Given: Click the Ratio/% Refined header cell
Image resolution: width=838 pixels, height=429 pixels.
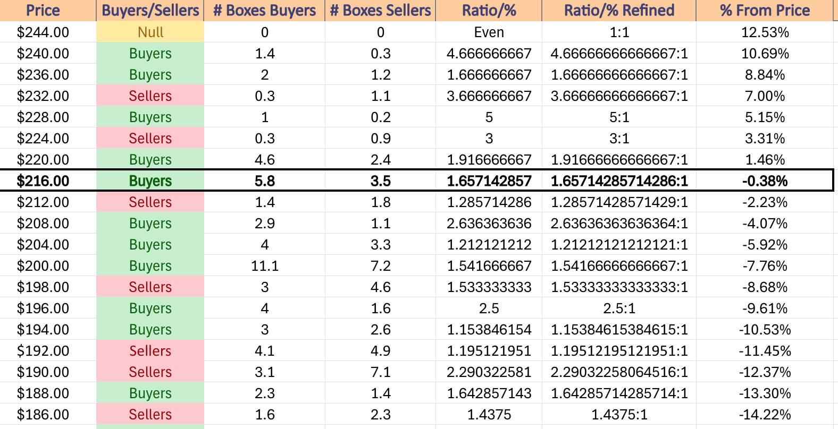Looking at the screenshot, I should click(x=619, y=11).
